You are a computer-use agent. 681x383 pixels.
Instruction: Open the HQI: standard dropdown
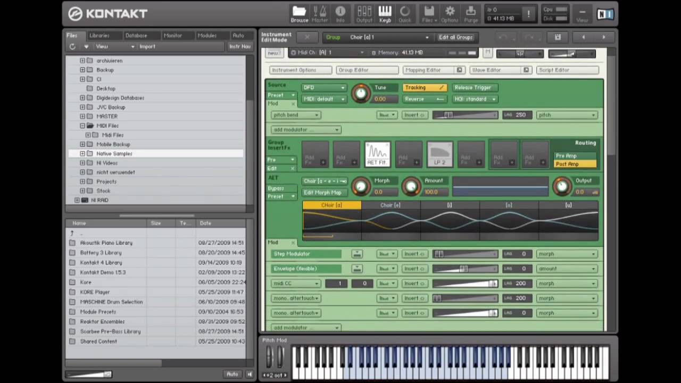coord(475,99)
